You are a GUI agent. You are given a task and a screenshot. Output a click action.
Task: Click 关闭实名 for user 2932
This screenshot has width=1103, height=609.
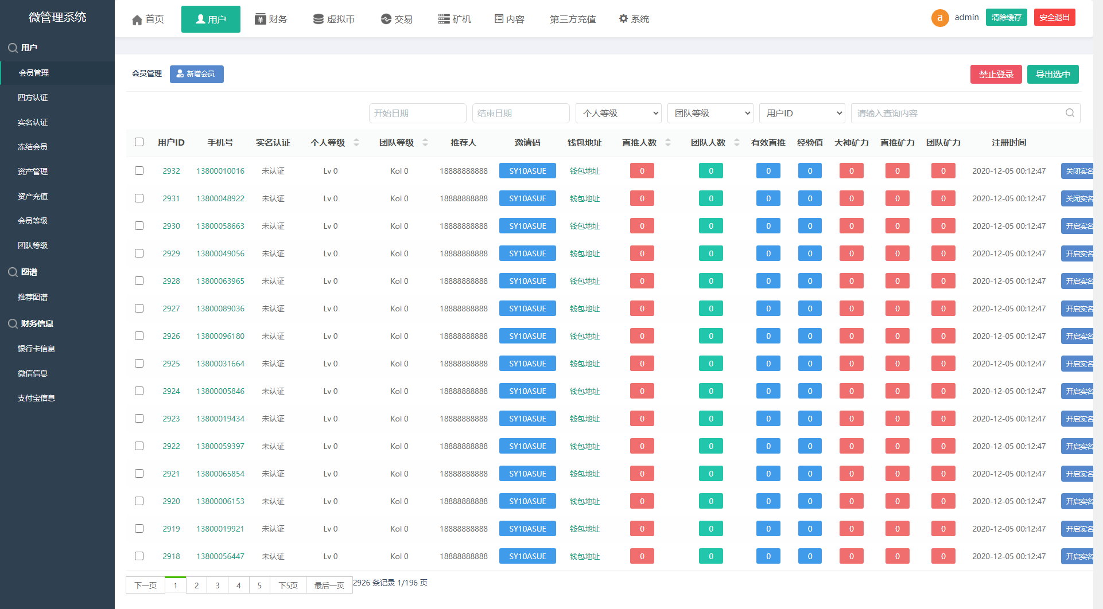click(x=1077, y=171)
